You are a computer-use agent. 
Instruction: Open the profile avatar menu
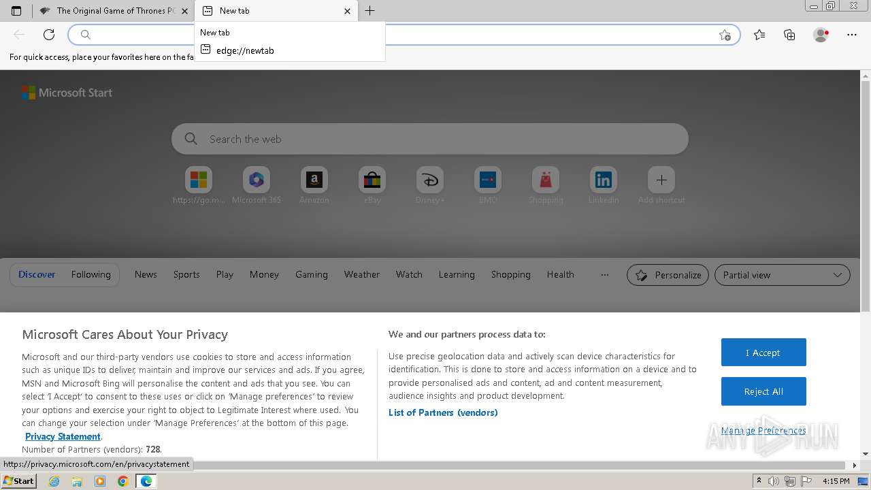[821, 35]
